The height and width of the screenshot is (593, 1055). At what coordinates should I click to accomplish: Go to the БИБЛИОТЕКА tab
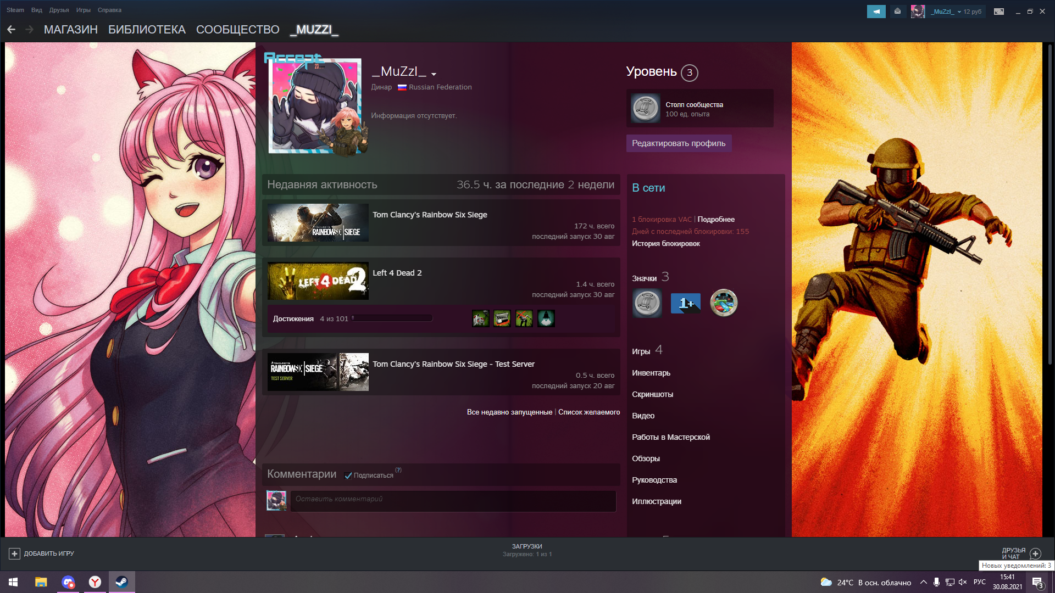click(147, 30)
